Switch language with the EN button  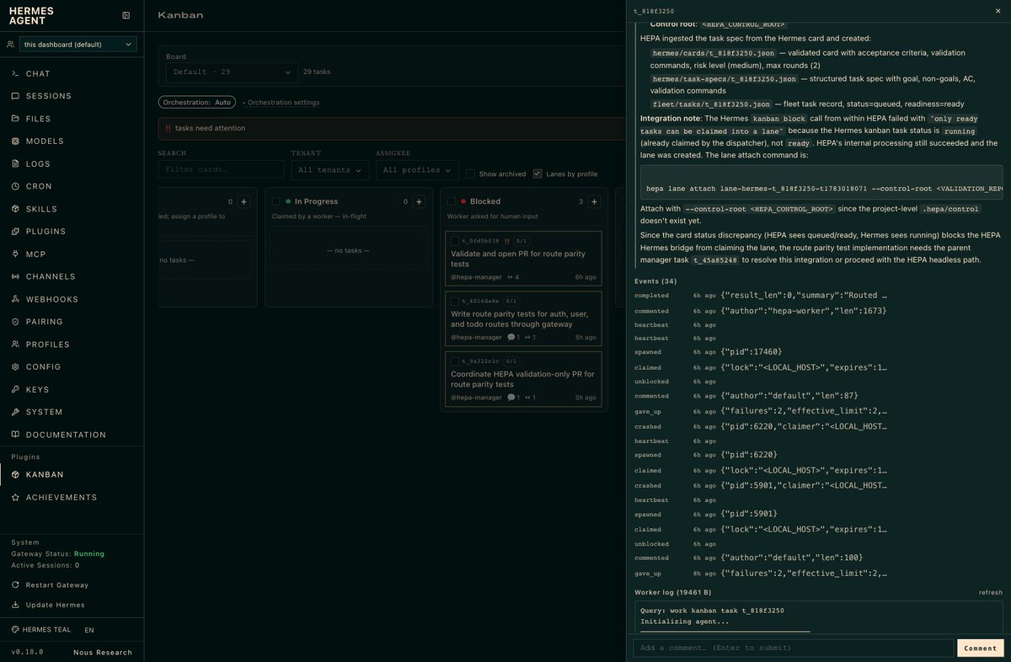coord(89,630)
